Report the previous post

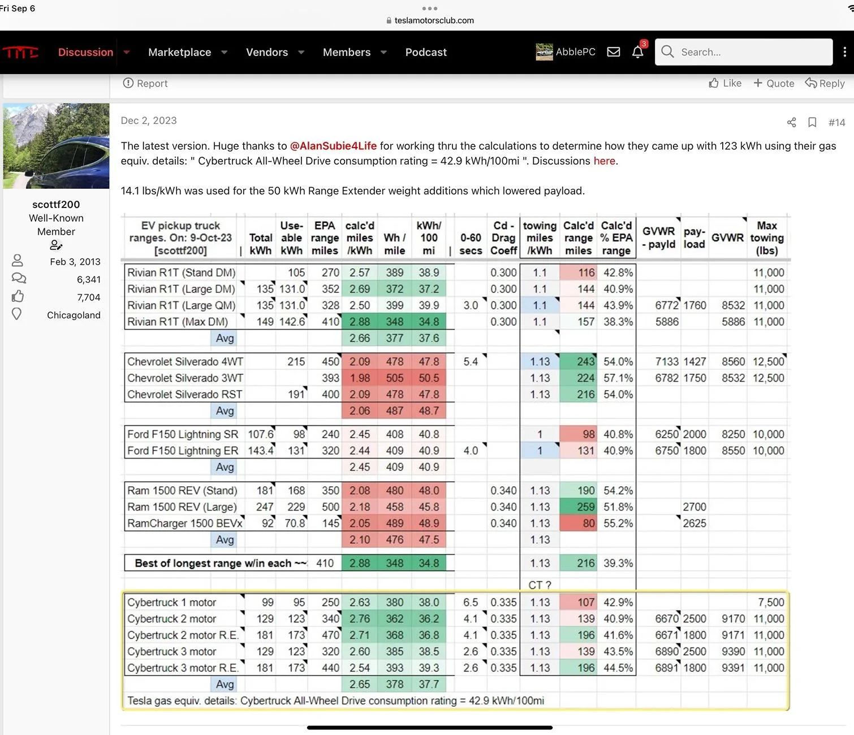(145, 83)
